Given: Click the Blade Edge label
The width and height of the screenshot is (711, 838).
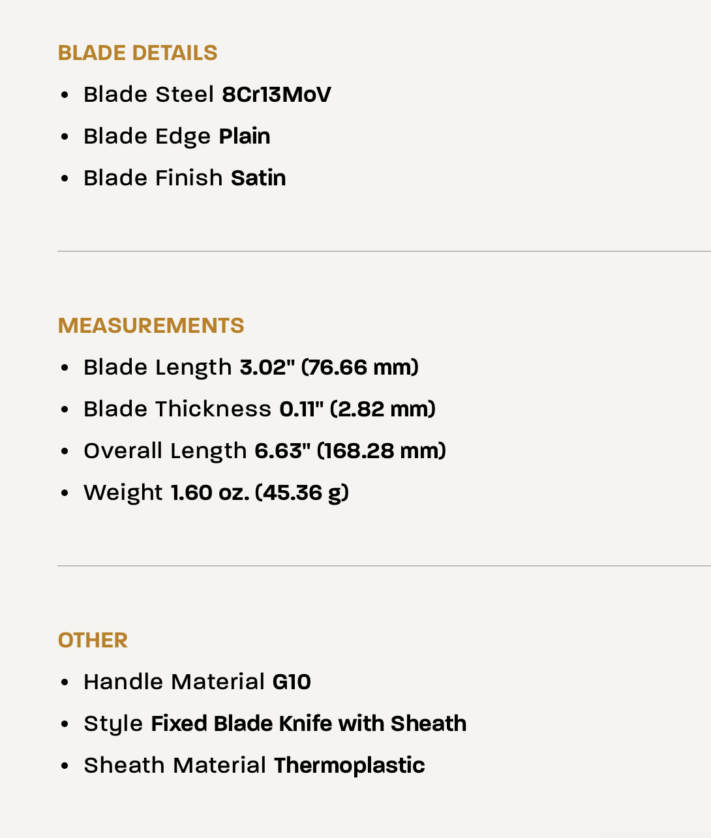Looking at the screenshot, I should 147,136.
